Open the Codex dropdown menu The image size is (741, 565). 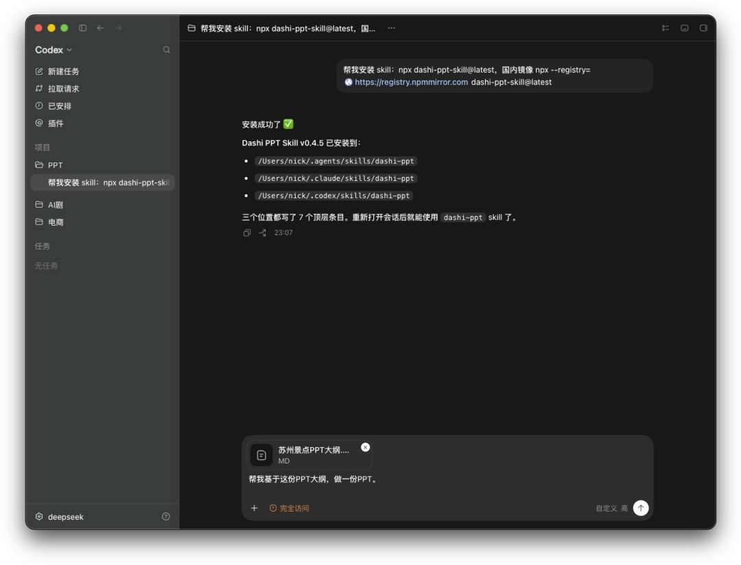tap(54, 49)
